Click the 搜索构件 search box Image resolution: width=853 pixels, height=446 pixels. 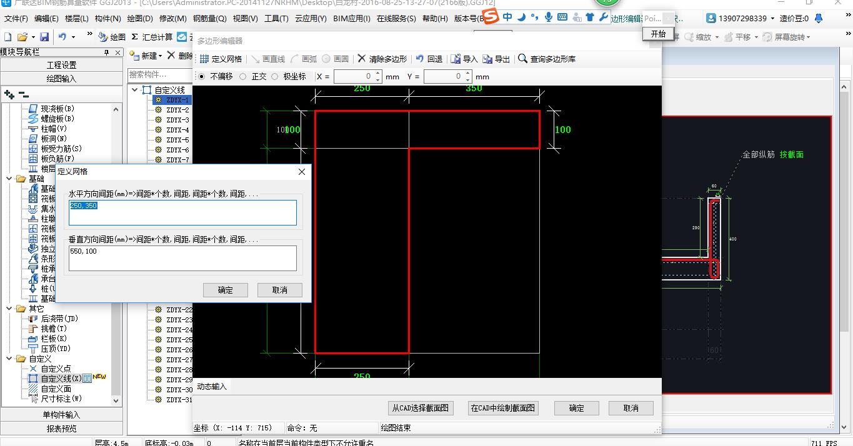pos(159,74)
